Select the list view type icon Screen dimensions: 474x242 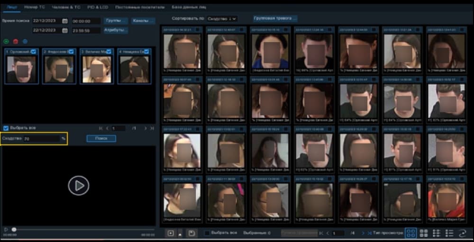[x=449, y=233]
